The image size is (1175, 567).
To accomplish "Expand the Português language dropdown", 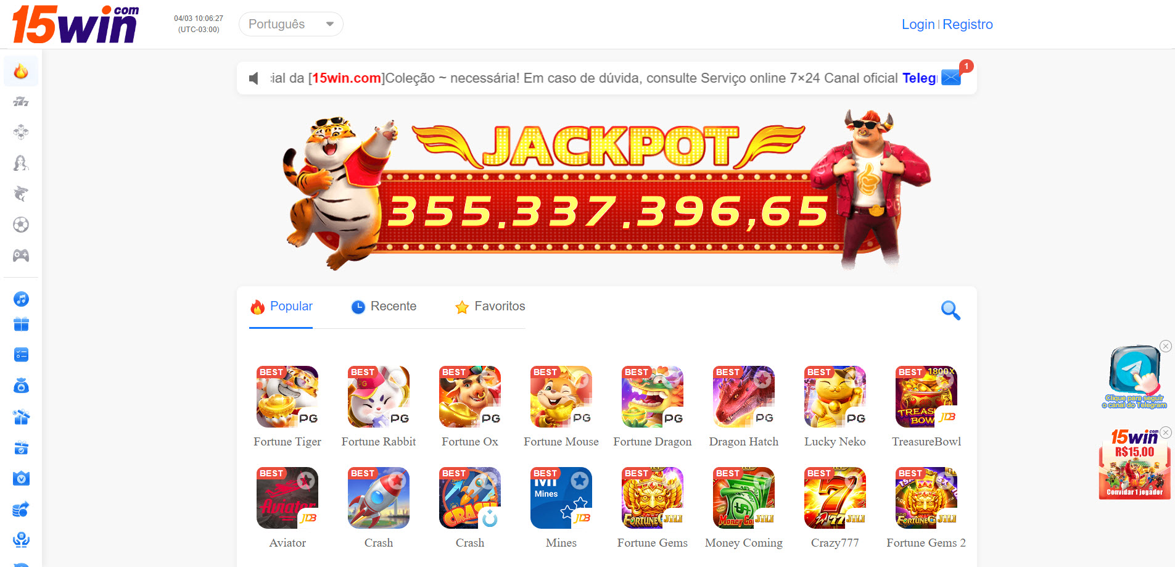I will (291, 24).
